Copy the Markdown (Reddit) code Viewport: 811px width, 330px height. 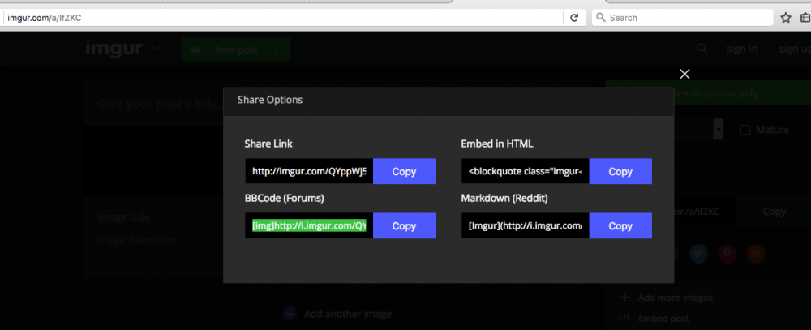tap(620, 226)
